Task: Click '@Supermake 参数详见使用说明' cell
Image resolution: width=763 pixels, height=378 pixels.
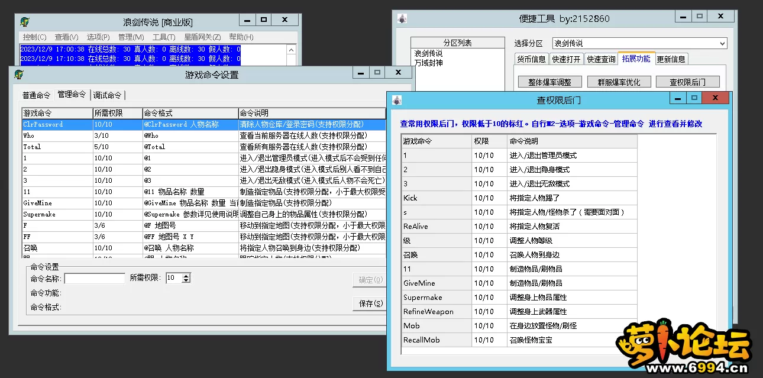Action: pyautogui.click(x=190, y=214)
